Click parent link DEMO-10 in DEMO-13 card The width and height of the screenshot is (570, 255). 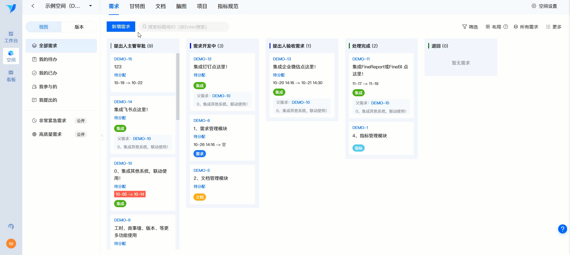point(300,102)
